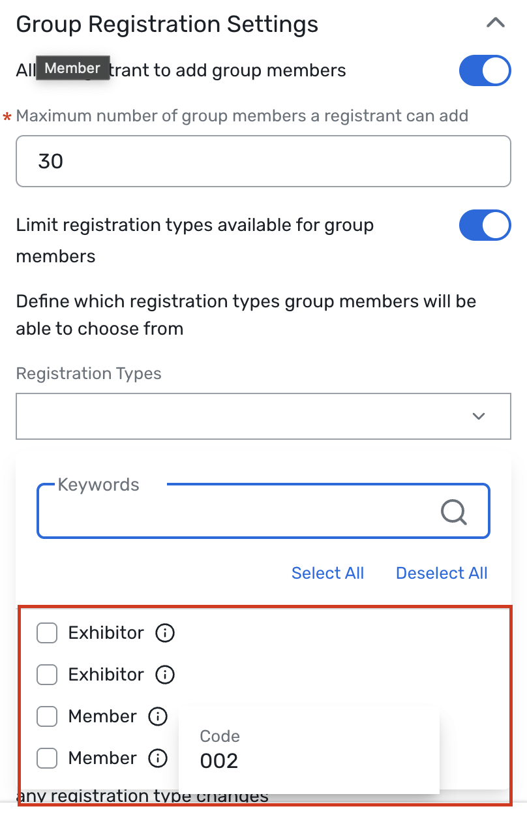Click info icon beside second Exhibitor

[165, 675]
